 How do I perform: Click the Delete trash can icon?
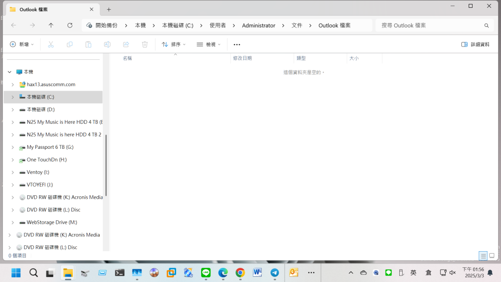click(145, 45)
